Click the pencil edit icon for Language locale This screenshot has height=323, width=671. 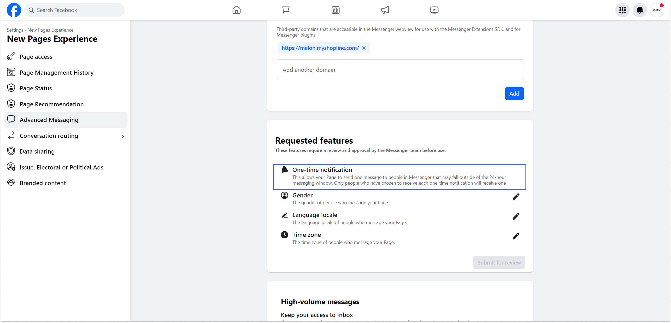516,216
